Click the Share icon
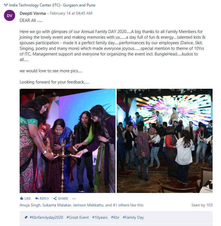This screenshot has width=221, height=226. click(55, 199)
